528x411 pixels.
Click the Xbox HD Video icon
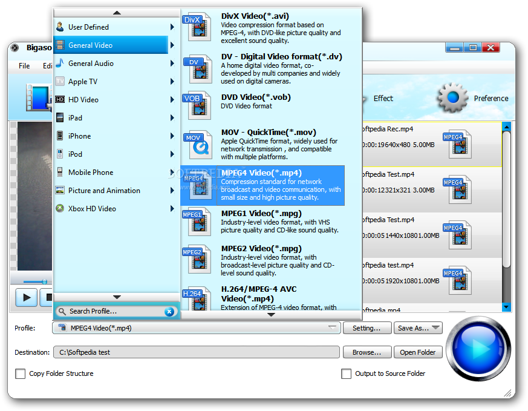click(x=60, y=209)
